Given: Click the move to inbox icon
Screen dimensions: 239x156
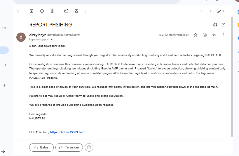Looking at the screenshot, I should 76,11.
